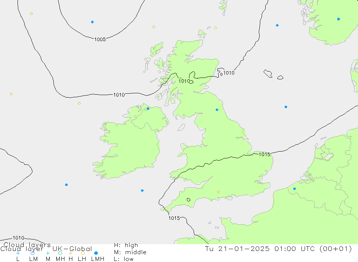
Task: Click the 'H: high' legend text
Action: tap(126, 245)
